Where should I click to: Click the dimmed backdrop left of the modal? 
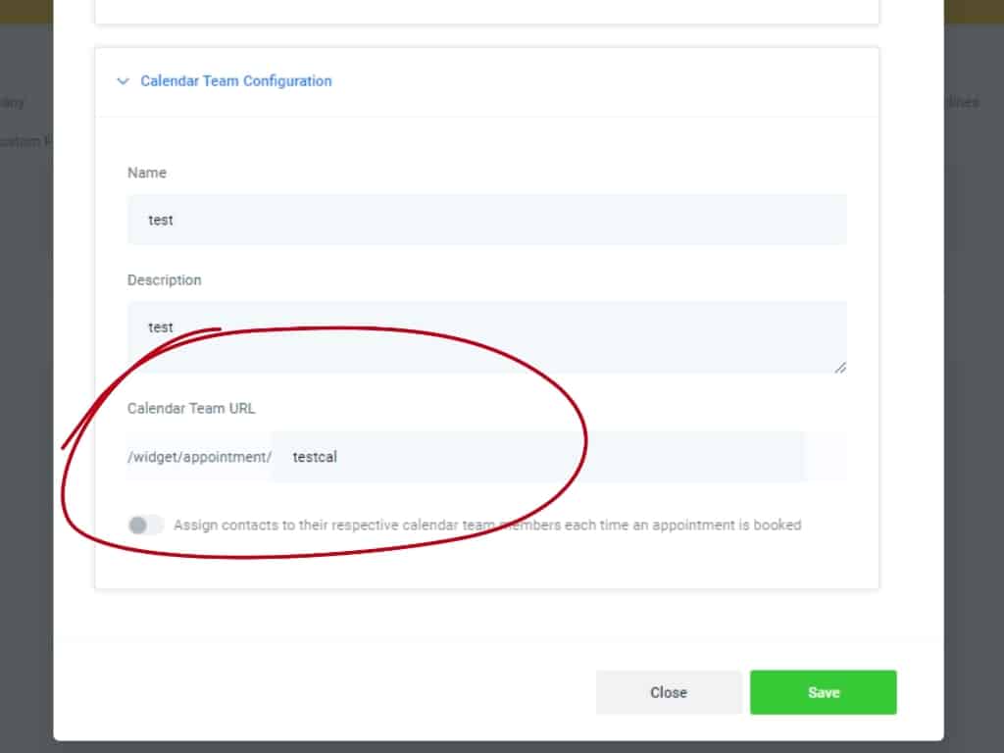tap(25, 392)
